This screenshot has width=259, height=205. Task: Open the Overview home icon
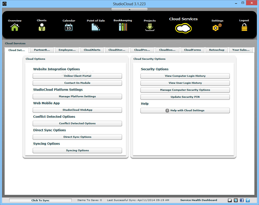[15, 27]
